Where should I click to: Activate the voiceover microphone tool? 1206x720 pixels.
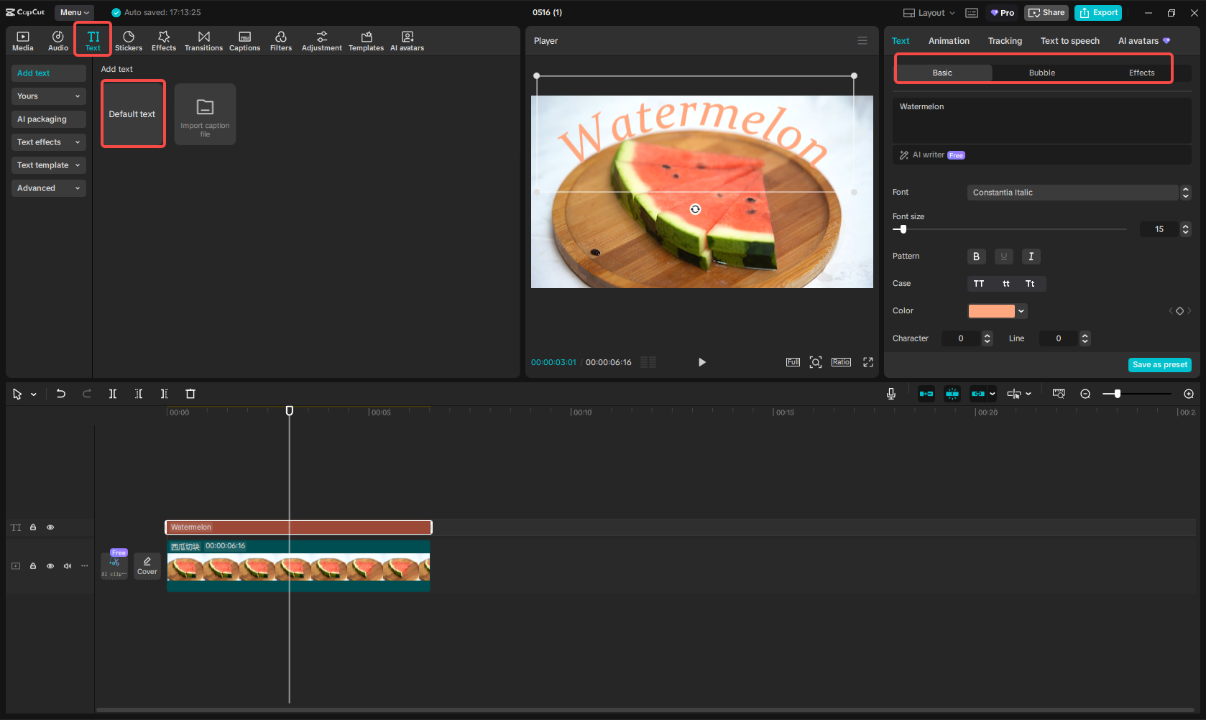[891, 394]
